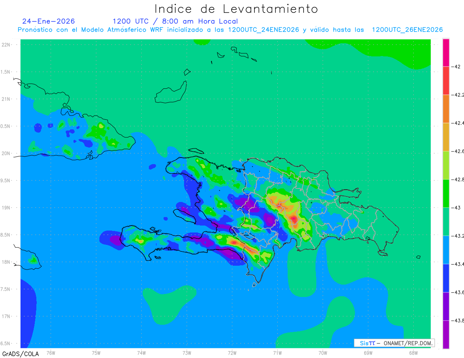
Task: Click the dark orange legend swatch below -42.2
Action: point(446,109)
